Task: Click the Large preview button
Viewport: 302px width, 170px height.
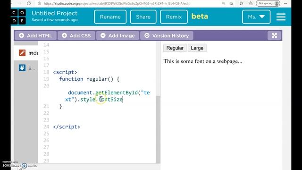Action: click(x=197, y=48)
